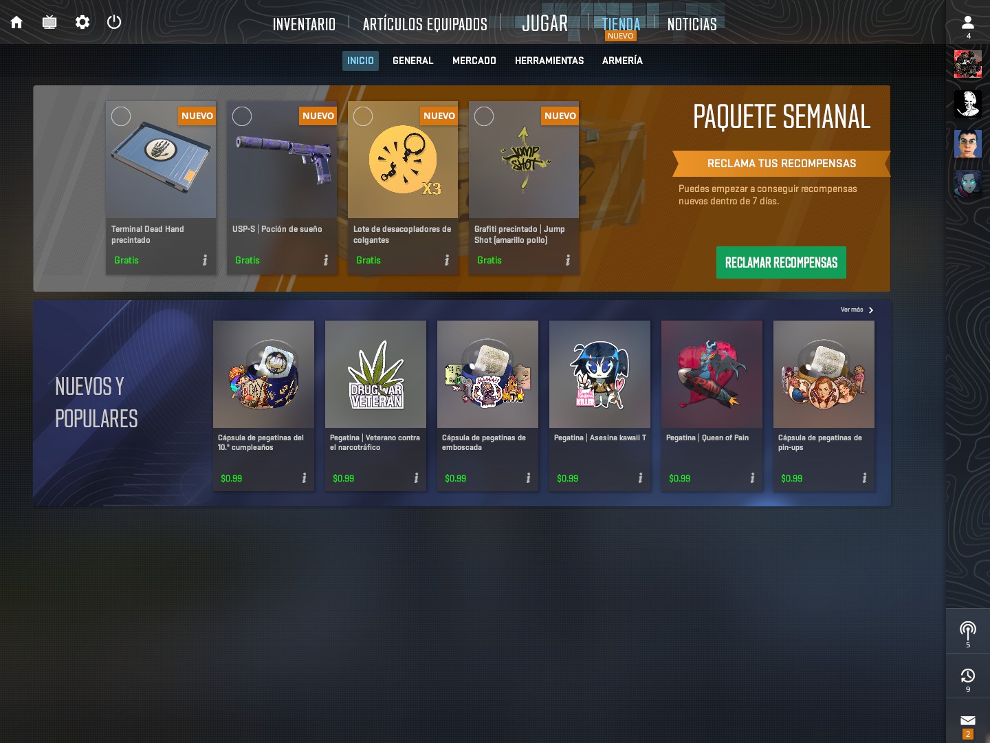
Task: Select the pendant unlocker bundle reward circle
Action: (x=363, y=116)
